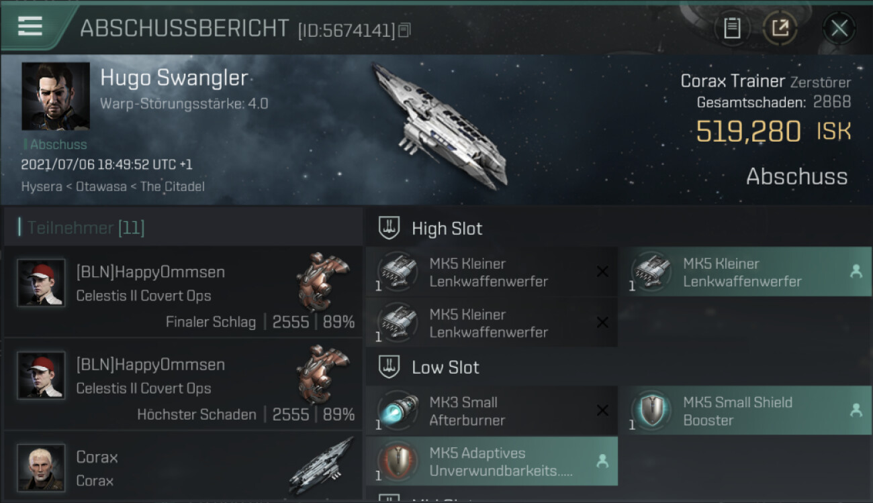Open the Corax participant entry
This screenshot has width=873, height=503.
tap(183, 466)
